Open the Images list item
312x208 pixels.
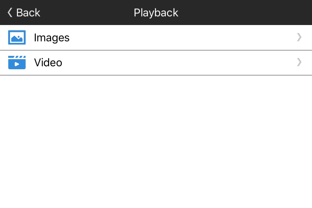156,38
